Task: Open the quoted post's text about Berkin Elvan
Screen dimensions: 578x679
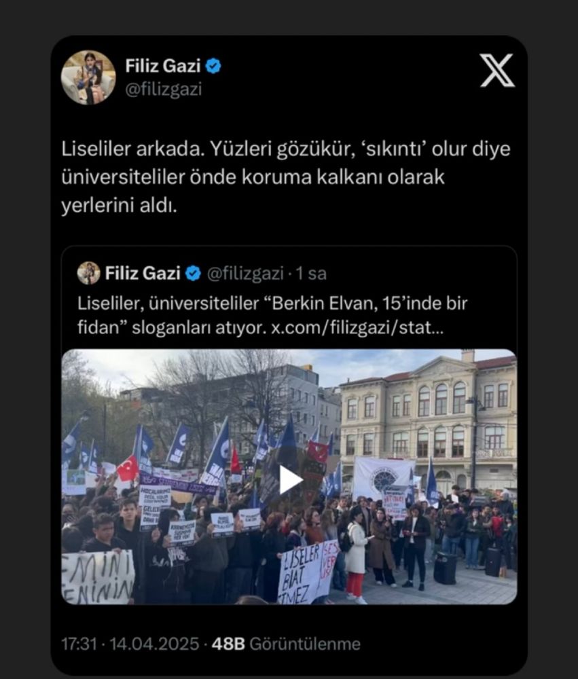Action: (x=272, y=316)
